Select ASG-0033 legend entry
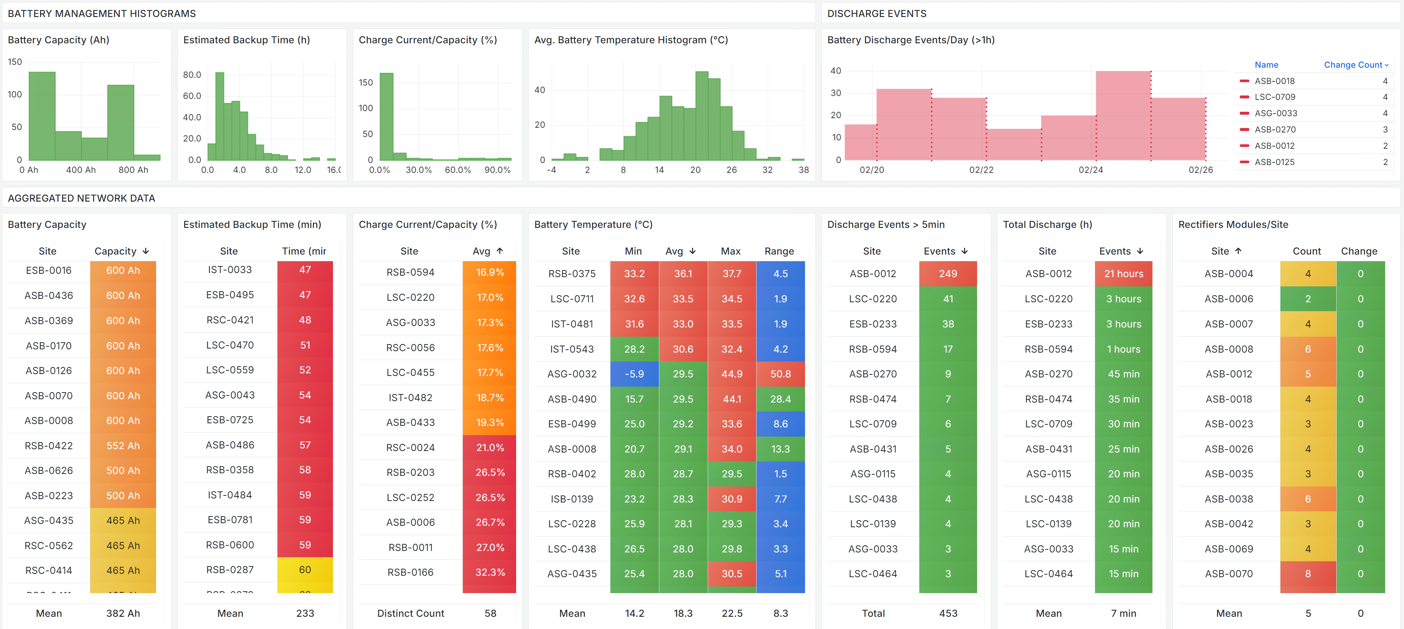 1275,113
